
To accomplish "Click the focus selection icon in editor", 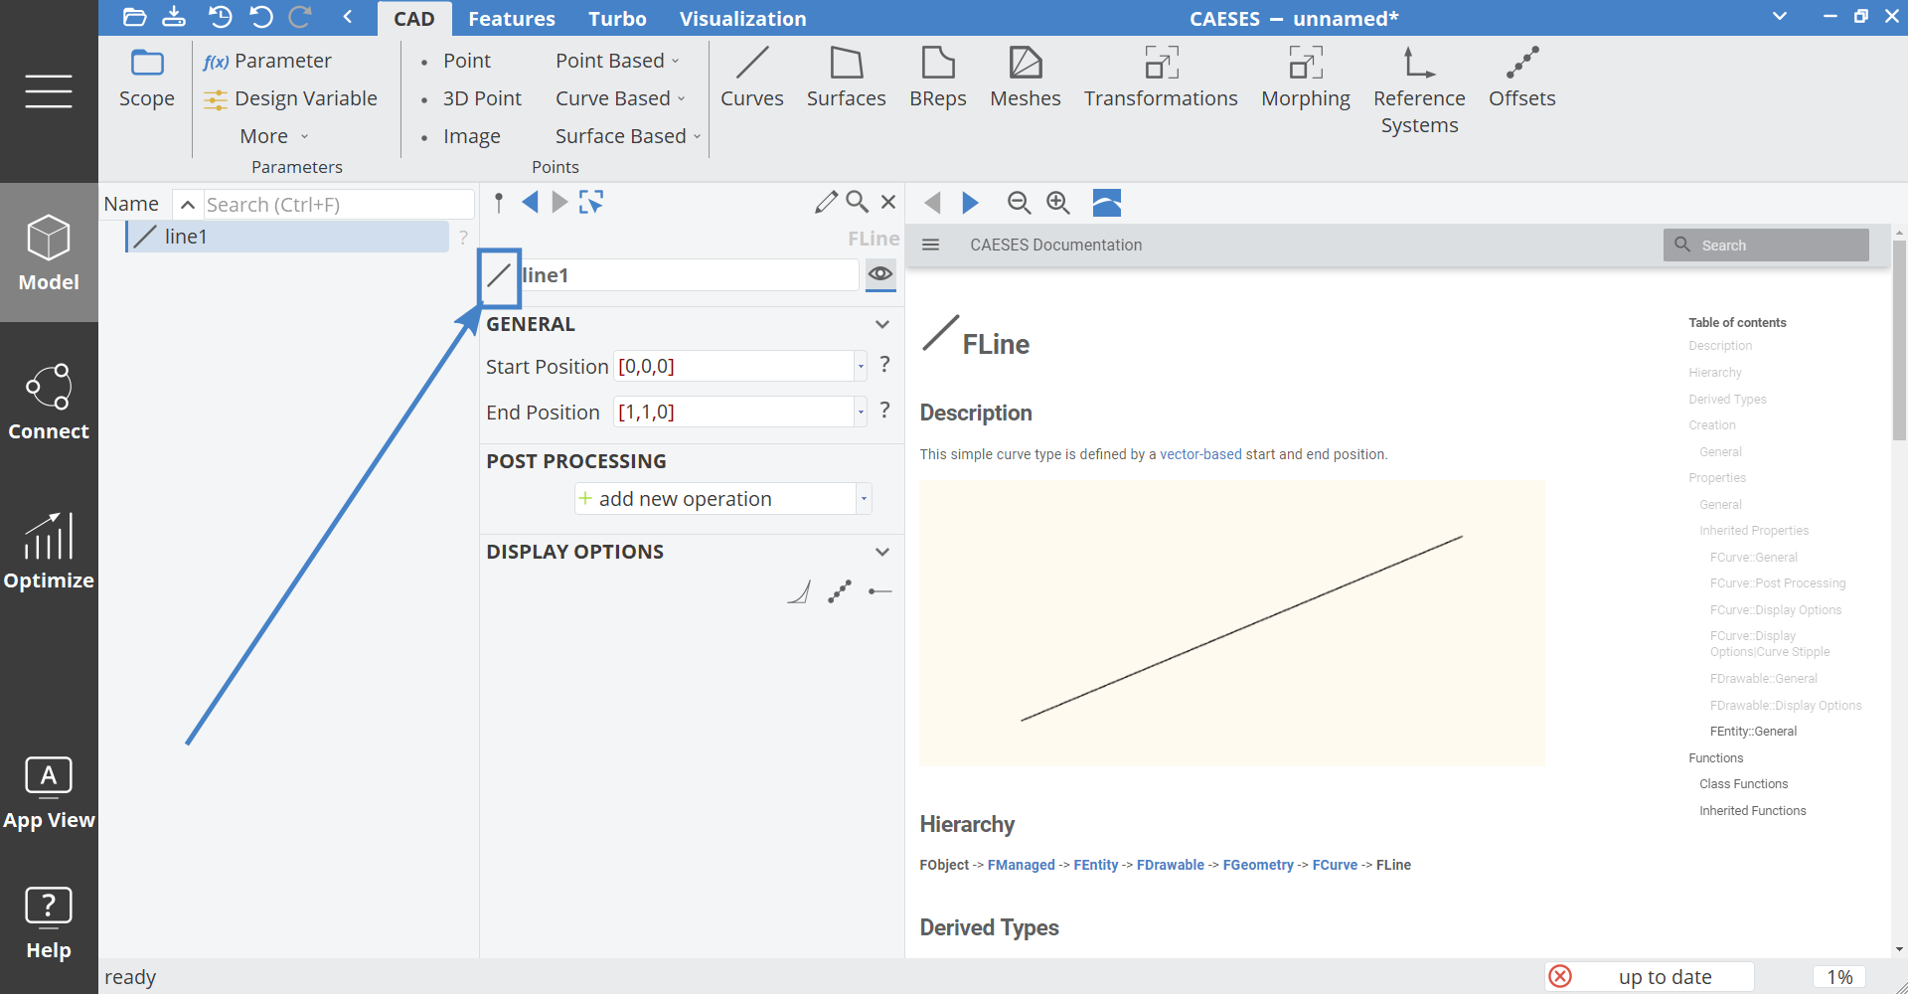I will [591, 203].
